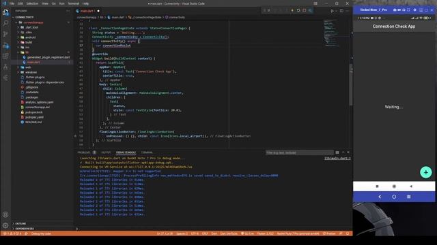Open the Accounts icon in activity bar

click(5, 214)
